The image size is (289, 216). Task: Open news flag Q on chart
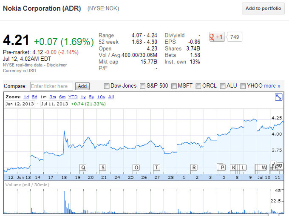coord(83,168)
